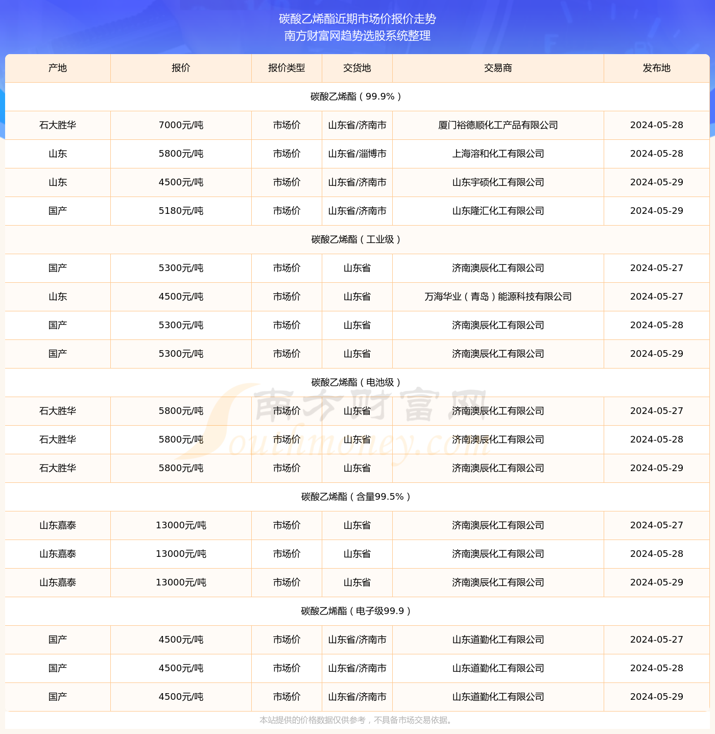Select the subtitle 南方财富网趋势选股系统整理
This screenshot has height=734, width=715.
(x=357, y=36)
